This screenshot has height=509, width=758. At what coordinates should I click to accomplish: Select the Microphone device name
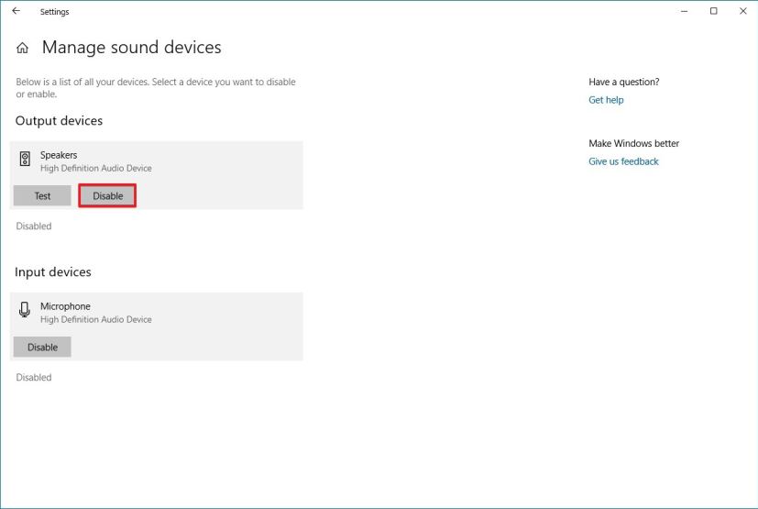pos(65,306)
